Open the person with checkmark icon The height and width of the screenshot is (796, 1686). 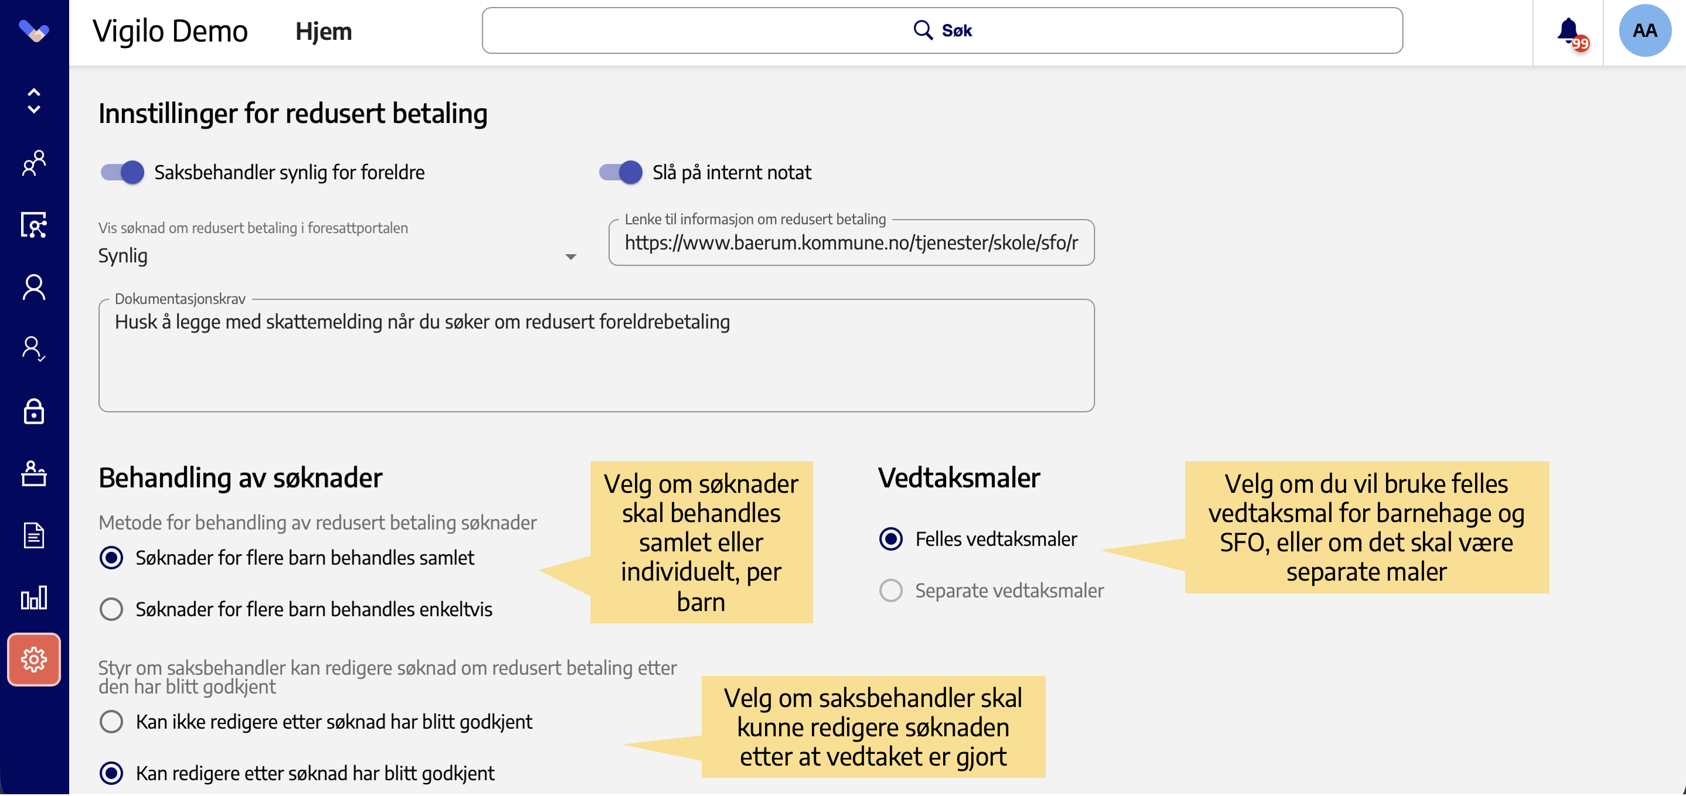[x=34, y=349]
